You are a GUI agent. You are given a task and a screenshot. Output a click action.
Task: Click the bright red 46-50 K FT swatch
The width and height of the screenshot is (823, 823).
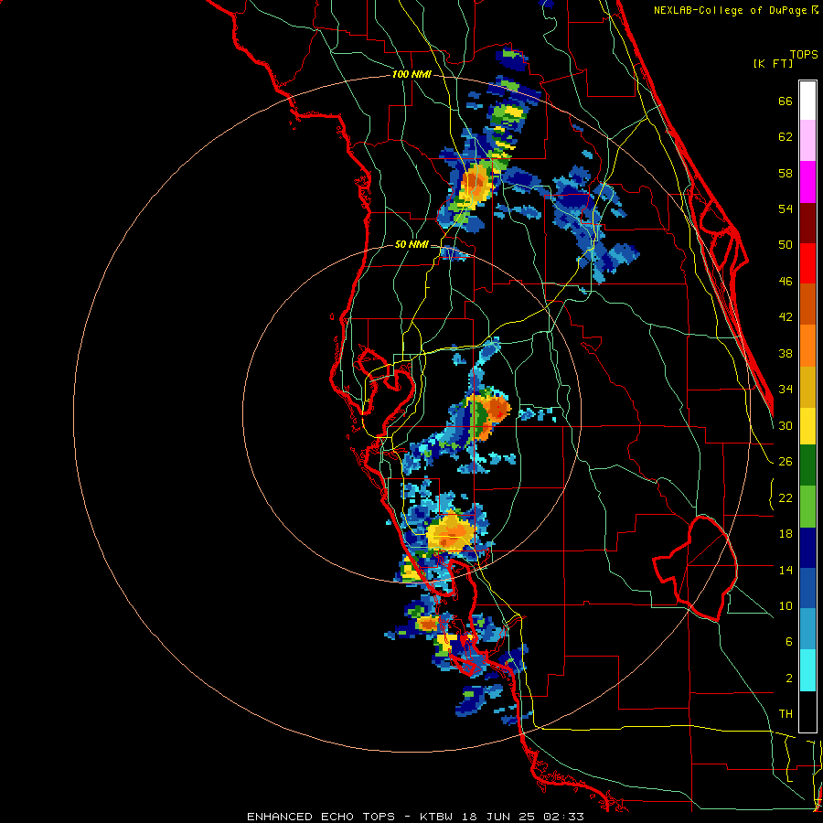pyautogui.click(x=807, y=263)
